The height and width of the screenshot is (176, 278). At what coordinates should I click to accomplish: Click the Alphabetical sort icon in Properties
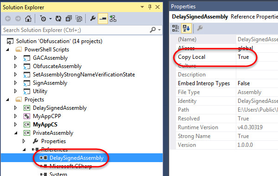coord(186,28)
